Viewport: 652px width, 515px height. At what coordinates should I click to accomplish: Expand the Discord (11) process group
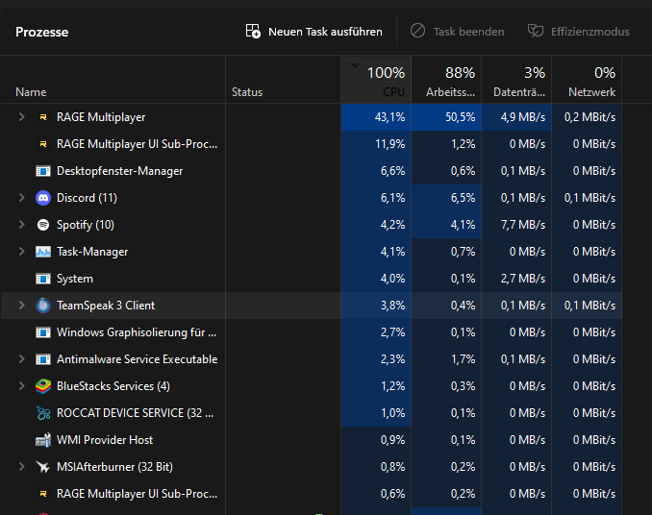tap(21, 198)
